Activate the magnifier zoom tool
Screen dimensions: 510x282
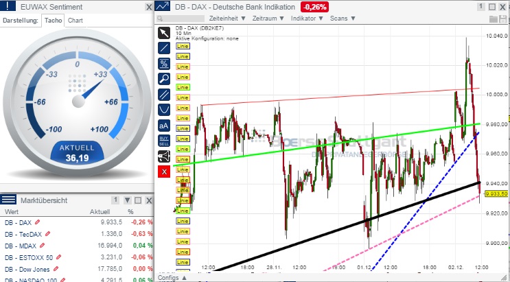coord(164,79)
